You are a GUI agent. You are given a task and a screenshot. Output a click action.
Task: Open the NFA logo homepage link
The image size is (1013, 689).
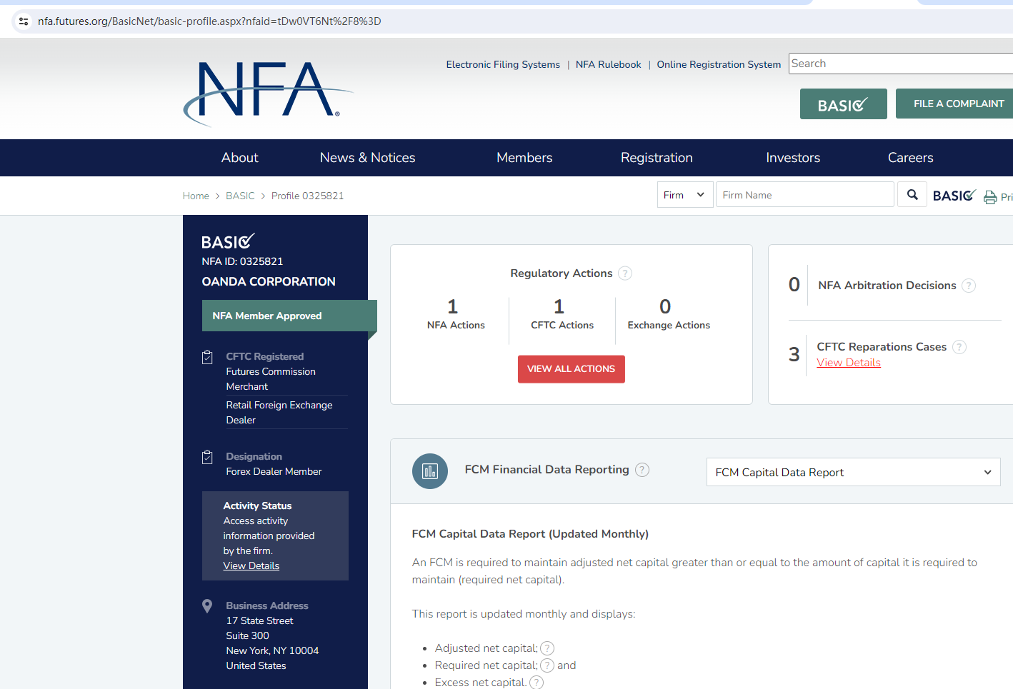(268, 93)
